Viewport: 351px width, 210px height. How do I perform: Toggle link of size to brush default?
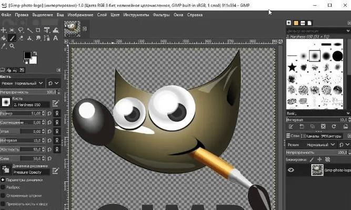click(57, 113)
